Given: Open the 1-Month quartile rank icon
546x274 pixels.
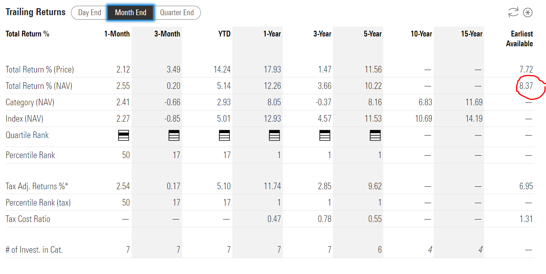Looking at the screenshot, I should coord(123,135).
